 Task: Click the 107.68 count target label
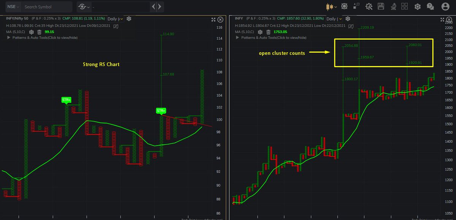coord(168,74)
